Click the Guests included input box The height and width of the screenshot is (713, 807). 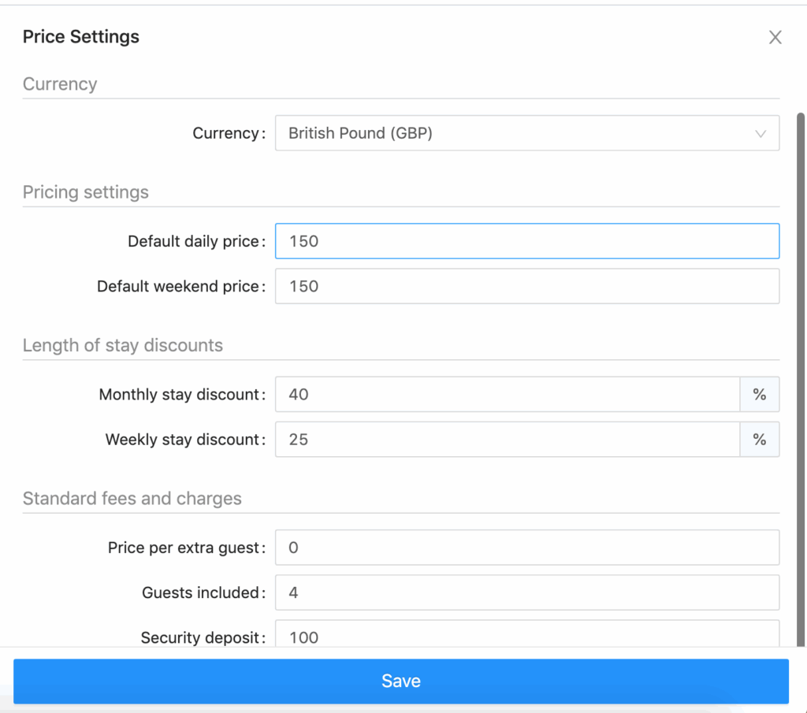[x=526, y=592]
